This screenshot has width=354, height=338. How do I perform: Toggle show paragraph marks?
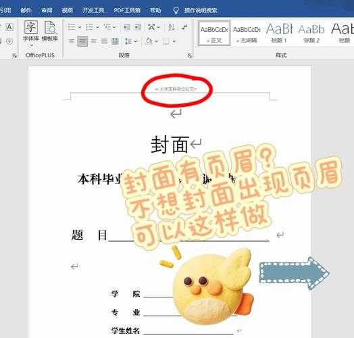tap(184, 27)
